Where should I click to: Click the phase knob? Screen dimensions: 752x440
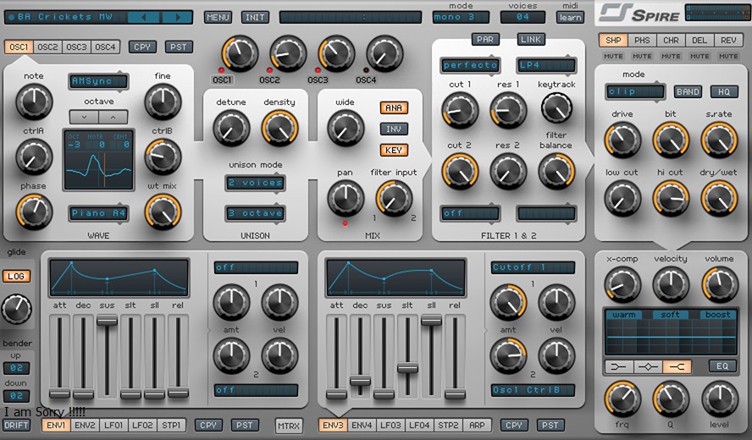coord(34,212)
